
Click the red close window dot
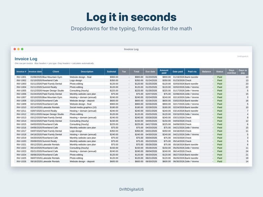[15, 49]
